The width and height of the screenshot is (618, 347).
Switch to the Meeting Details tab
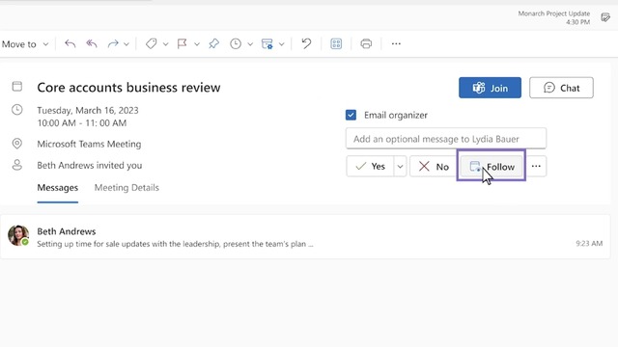coord(126,188)
